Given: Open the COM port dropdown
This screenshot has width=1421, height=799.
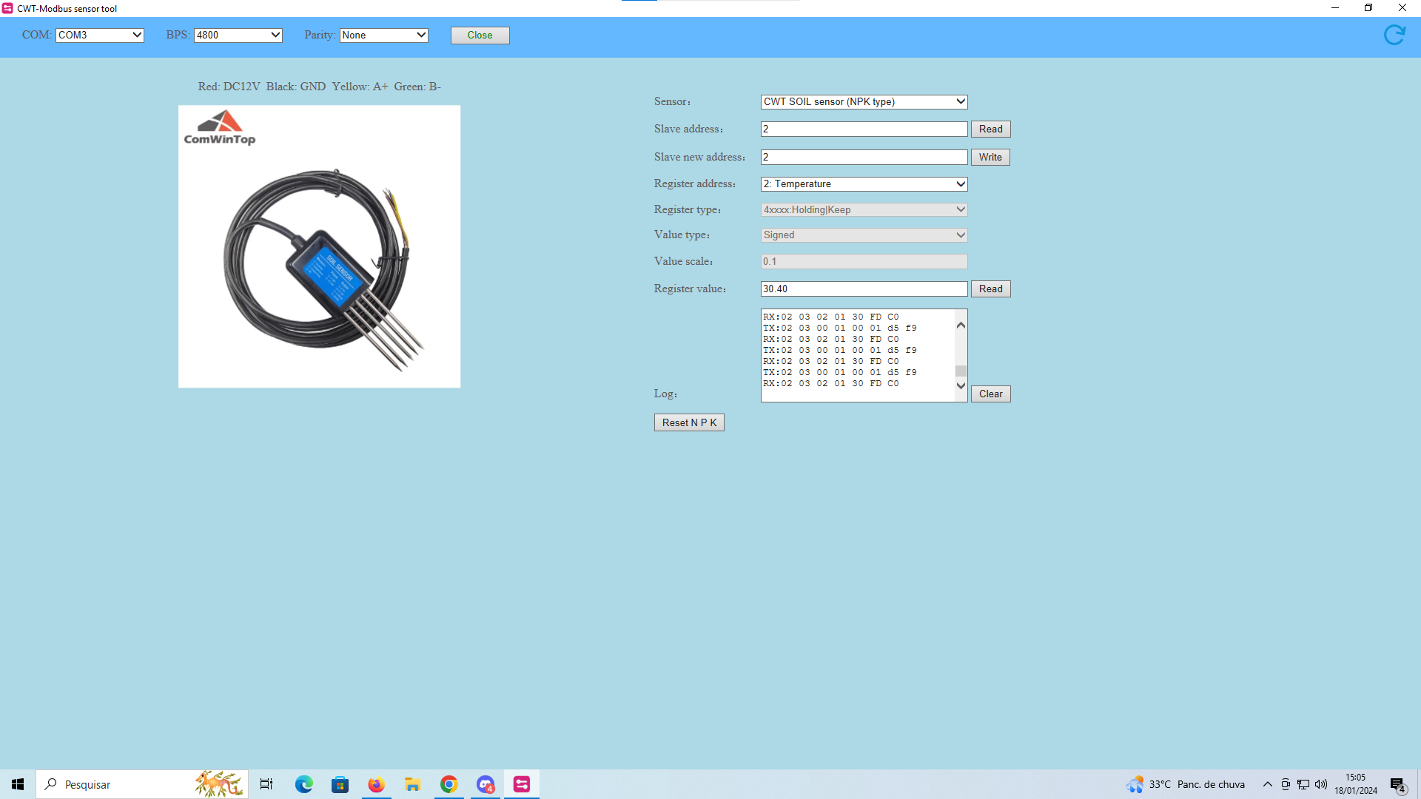Looking at the screenshot, I should pyautogui.click(x=100, y=35).
